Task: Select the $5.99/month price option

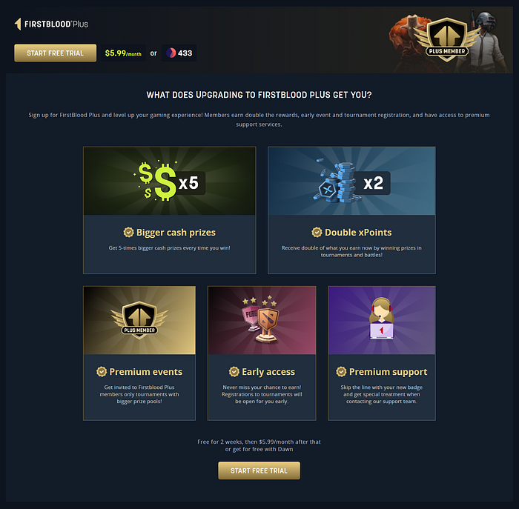Action: [123, 53]
